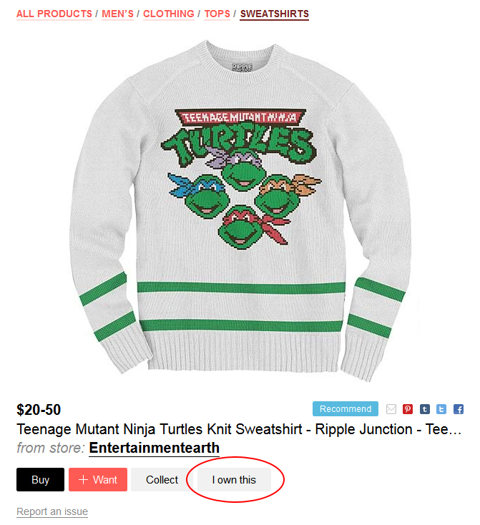Click the Report an issue link
Screen dimensions: 480x525
[x=52, y=511]
